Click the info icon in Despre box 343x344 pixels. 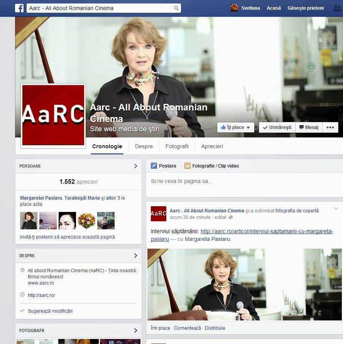pos(22,270)
